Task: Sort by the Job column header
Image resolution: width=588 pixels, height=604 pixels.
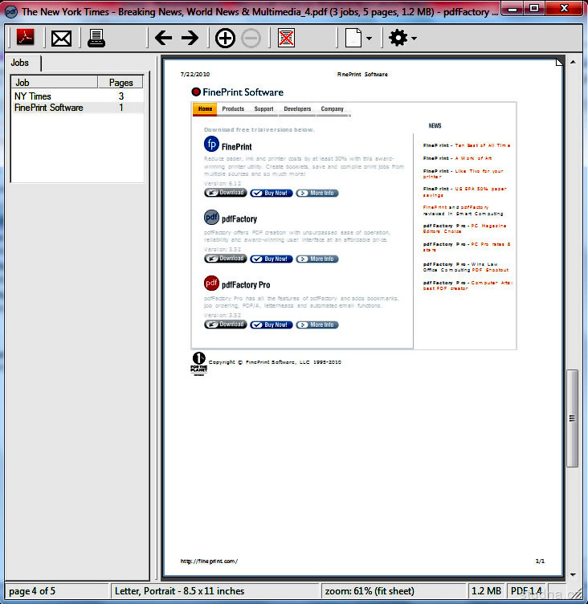Action: [x=55, y=83]
